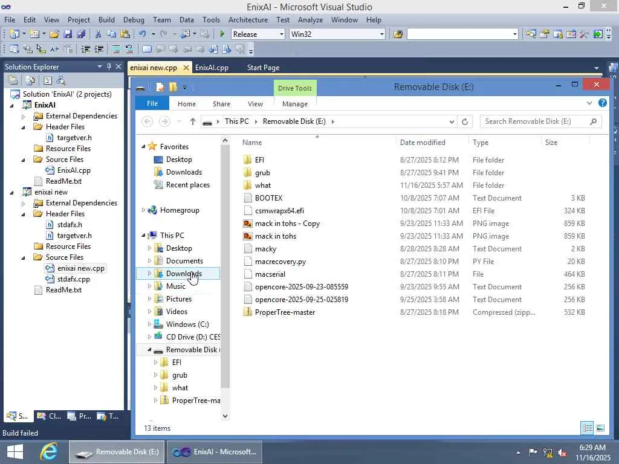Open the Start Page tab
The image size is (619, 464).
coord(264,68)
